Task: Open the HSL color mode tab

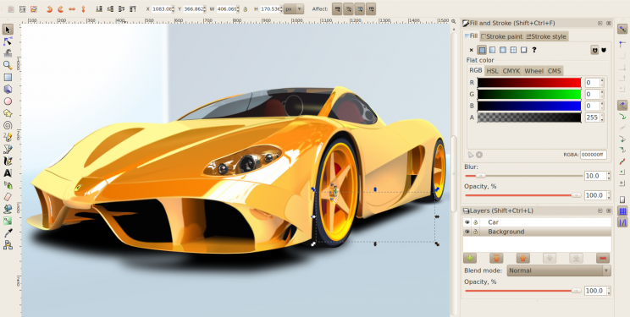Action: pyautogui.click(x=492, y=71)
